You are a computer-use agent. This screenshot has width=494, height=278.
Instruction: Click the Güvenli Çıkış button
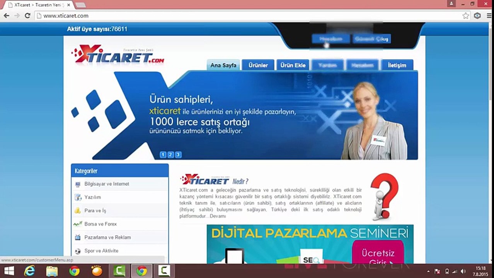(371, 39)
